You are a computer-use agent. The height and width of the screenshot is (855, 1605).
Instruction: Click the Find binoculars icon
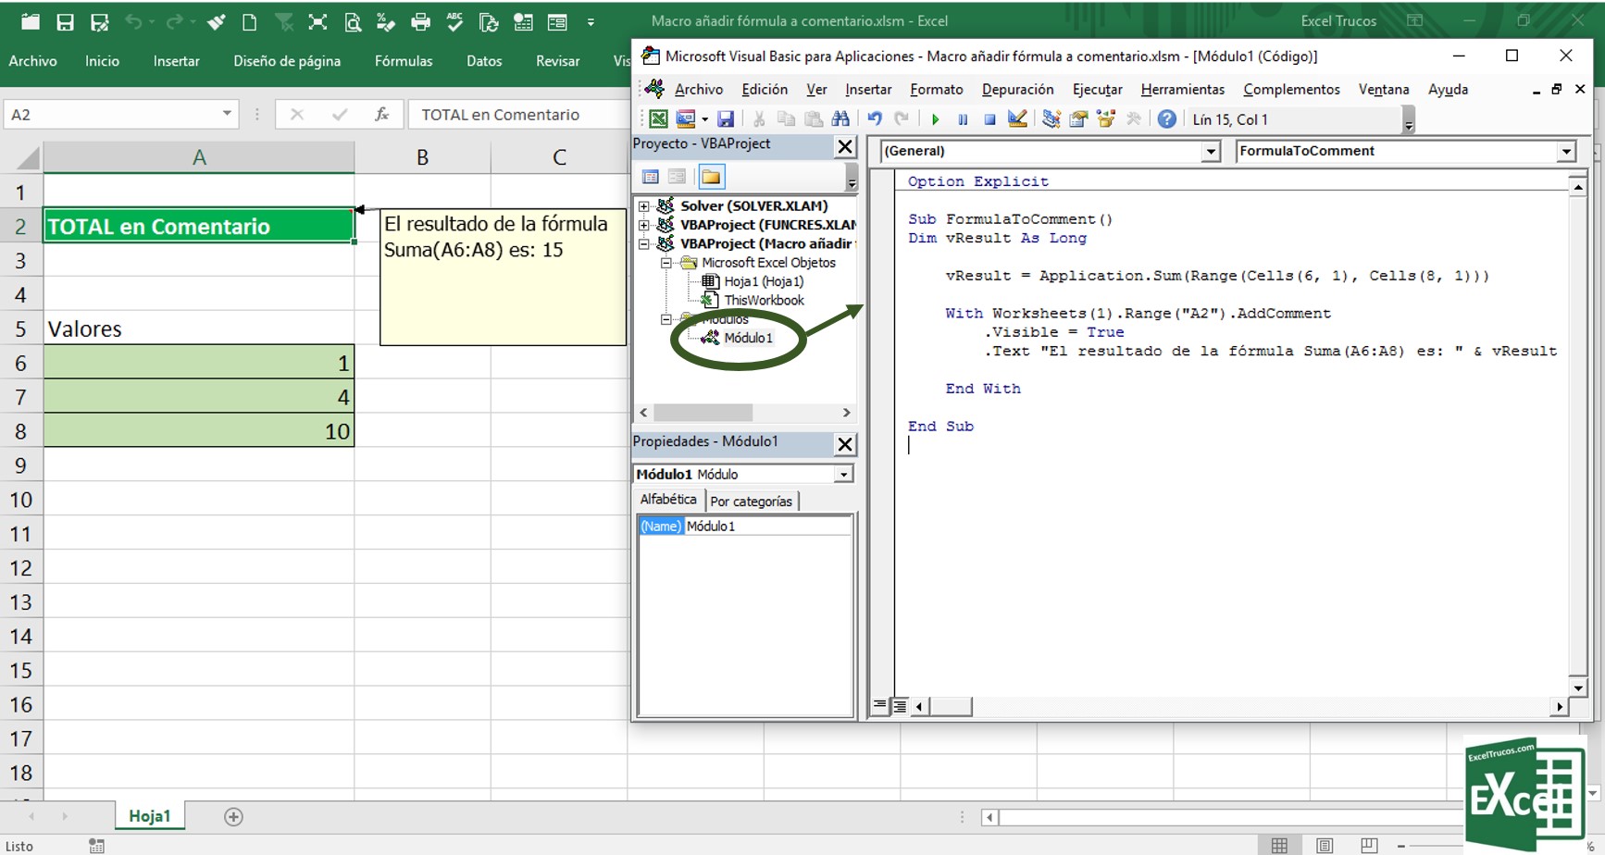[840, 119]
